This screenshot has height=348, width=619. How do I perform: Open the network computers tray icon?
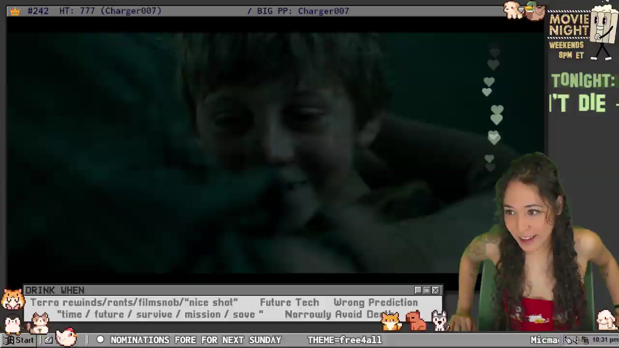tap(585, 340)
